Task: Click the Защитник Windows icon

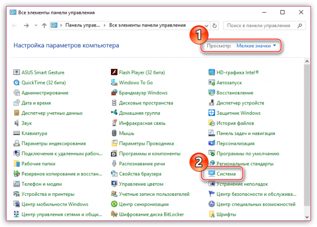Action: (x=212, y=113)
